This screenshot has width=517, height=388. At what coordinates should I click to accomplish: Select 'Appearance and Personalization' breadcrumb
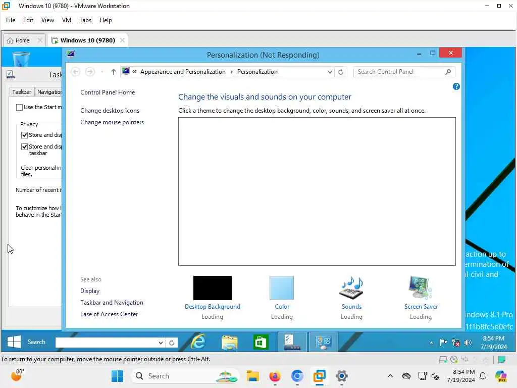click(x=183, y=72)
